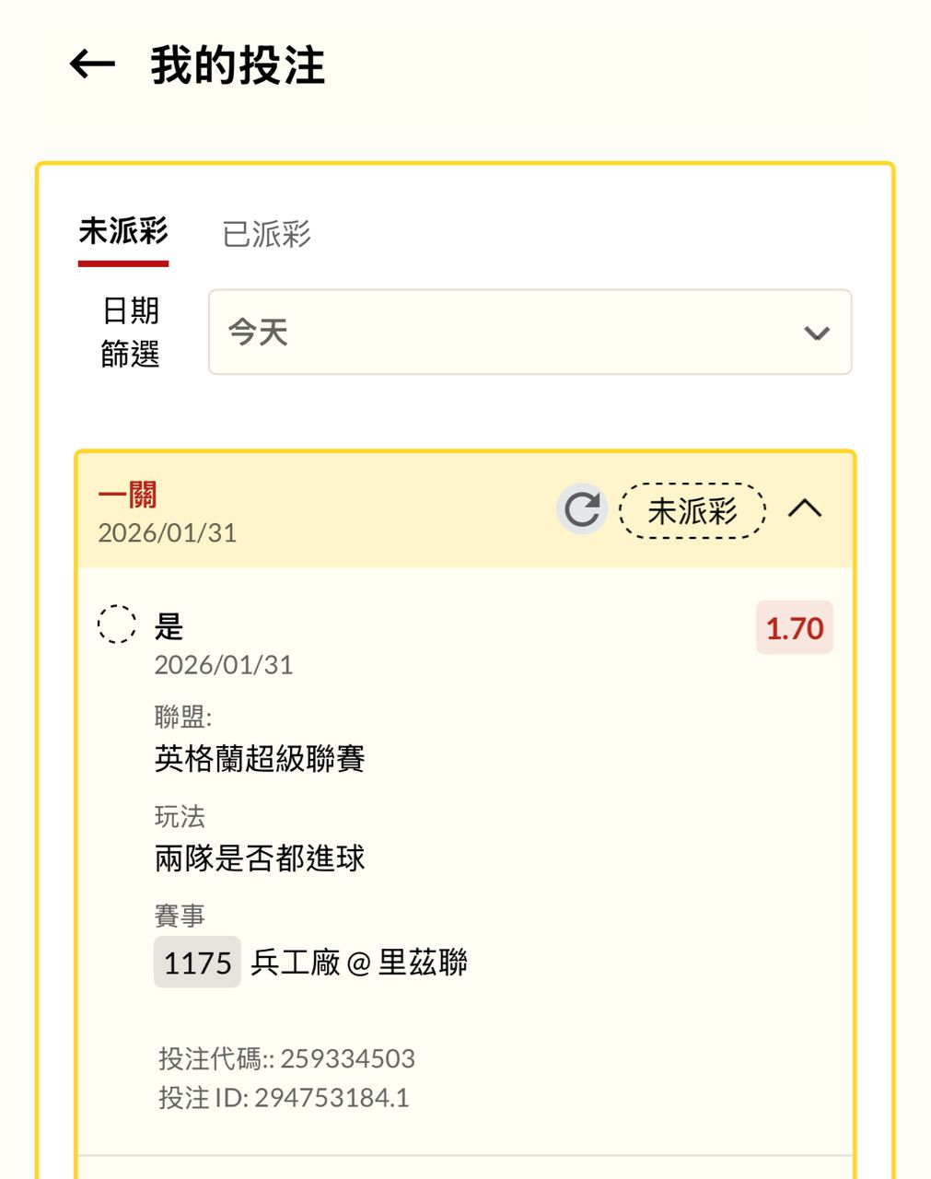The height and width of the screenshot is (1179, 931).
Task: Tap the 我的投注 page title
Action: 238,65
